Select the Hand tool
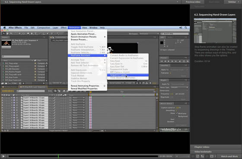242x159 pixels. coord(7,34)
